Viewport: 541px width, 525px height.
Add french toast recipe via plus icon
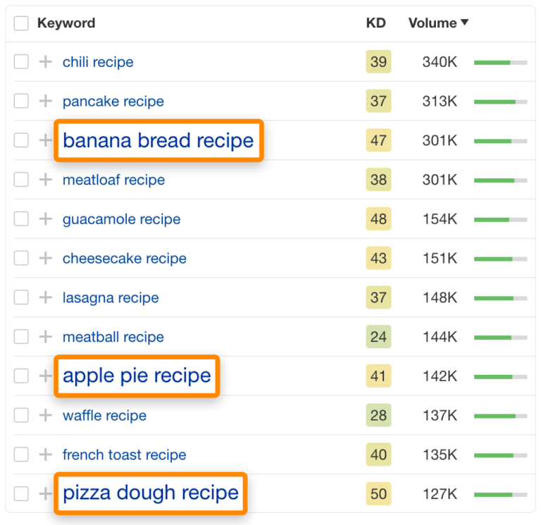point(45,455)
